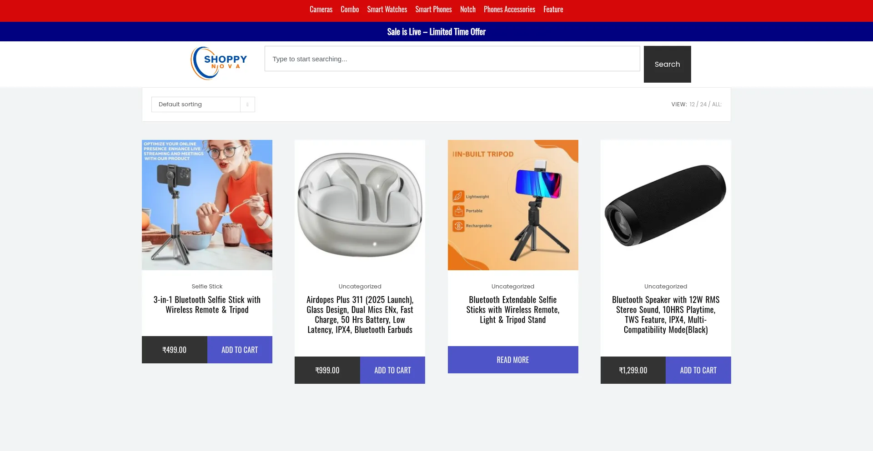Focus the product search input field
Viewport: 873px width, 451px height.
pyautogui.click(x=452, y=59)
